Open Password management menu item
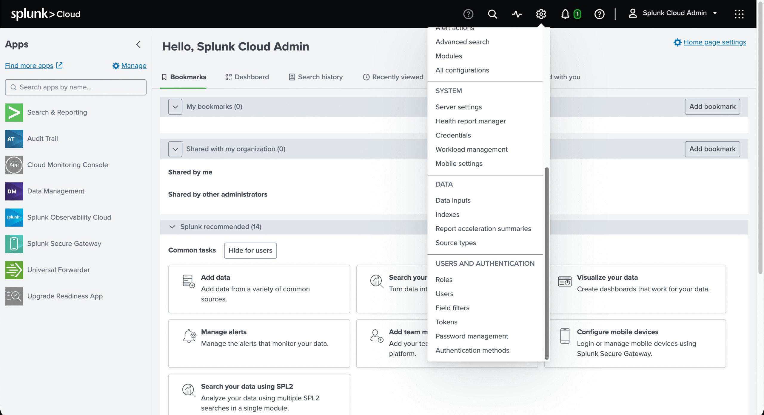Viewport: 764px width, 415px height. pyautogui.click(x=472, y=337)
